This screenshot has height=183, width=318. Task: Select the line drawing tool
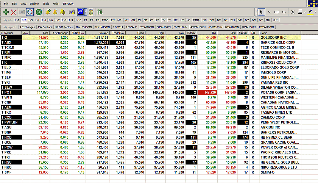tap(269, 12)
